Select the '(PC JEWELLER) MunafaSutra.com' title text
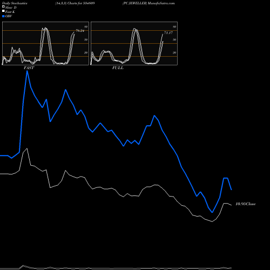The image size is (270, 270). (148, 3)
